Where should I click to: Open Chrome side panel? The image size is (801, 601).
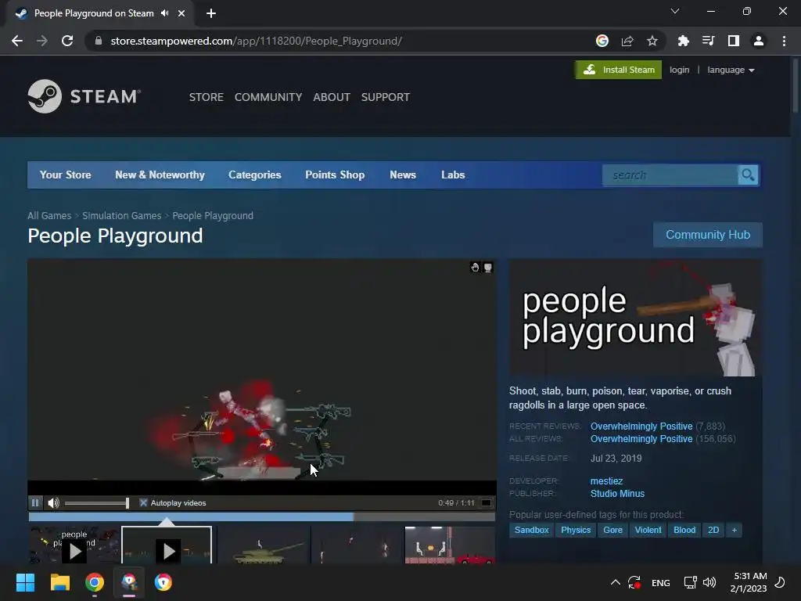point(734,41)
